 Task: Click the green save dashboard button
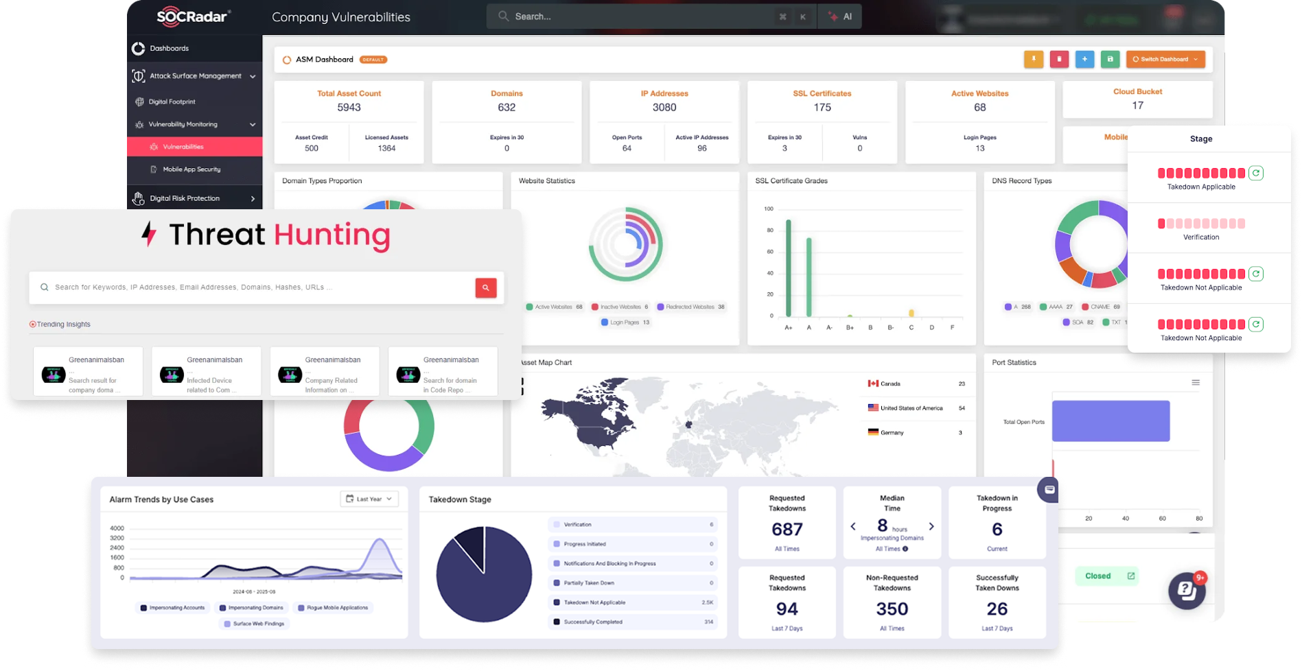point(1110,60)
